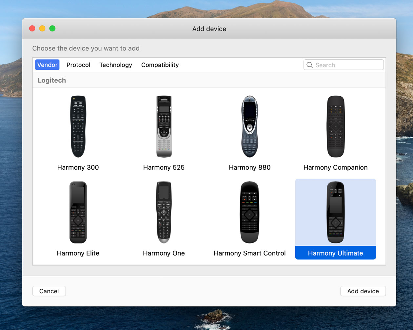Select the Harmony Companion remote image
The height and width of the screenshot is (330, 413).
(336, 126)
